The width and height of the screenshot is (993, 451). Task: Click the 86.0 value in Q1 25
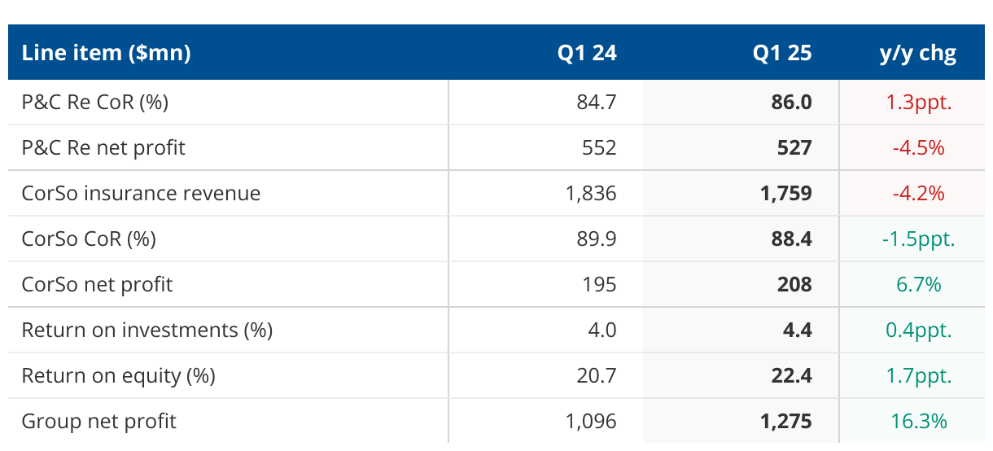coord(792,103)
